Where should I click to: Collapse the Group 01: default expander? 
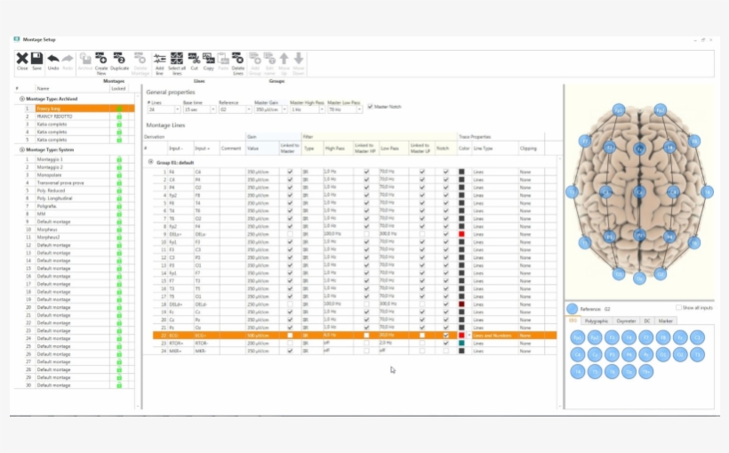pos(150,161)
